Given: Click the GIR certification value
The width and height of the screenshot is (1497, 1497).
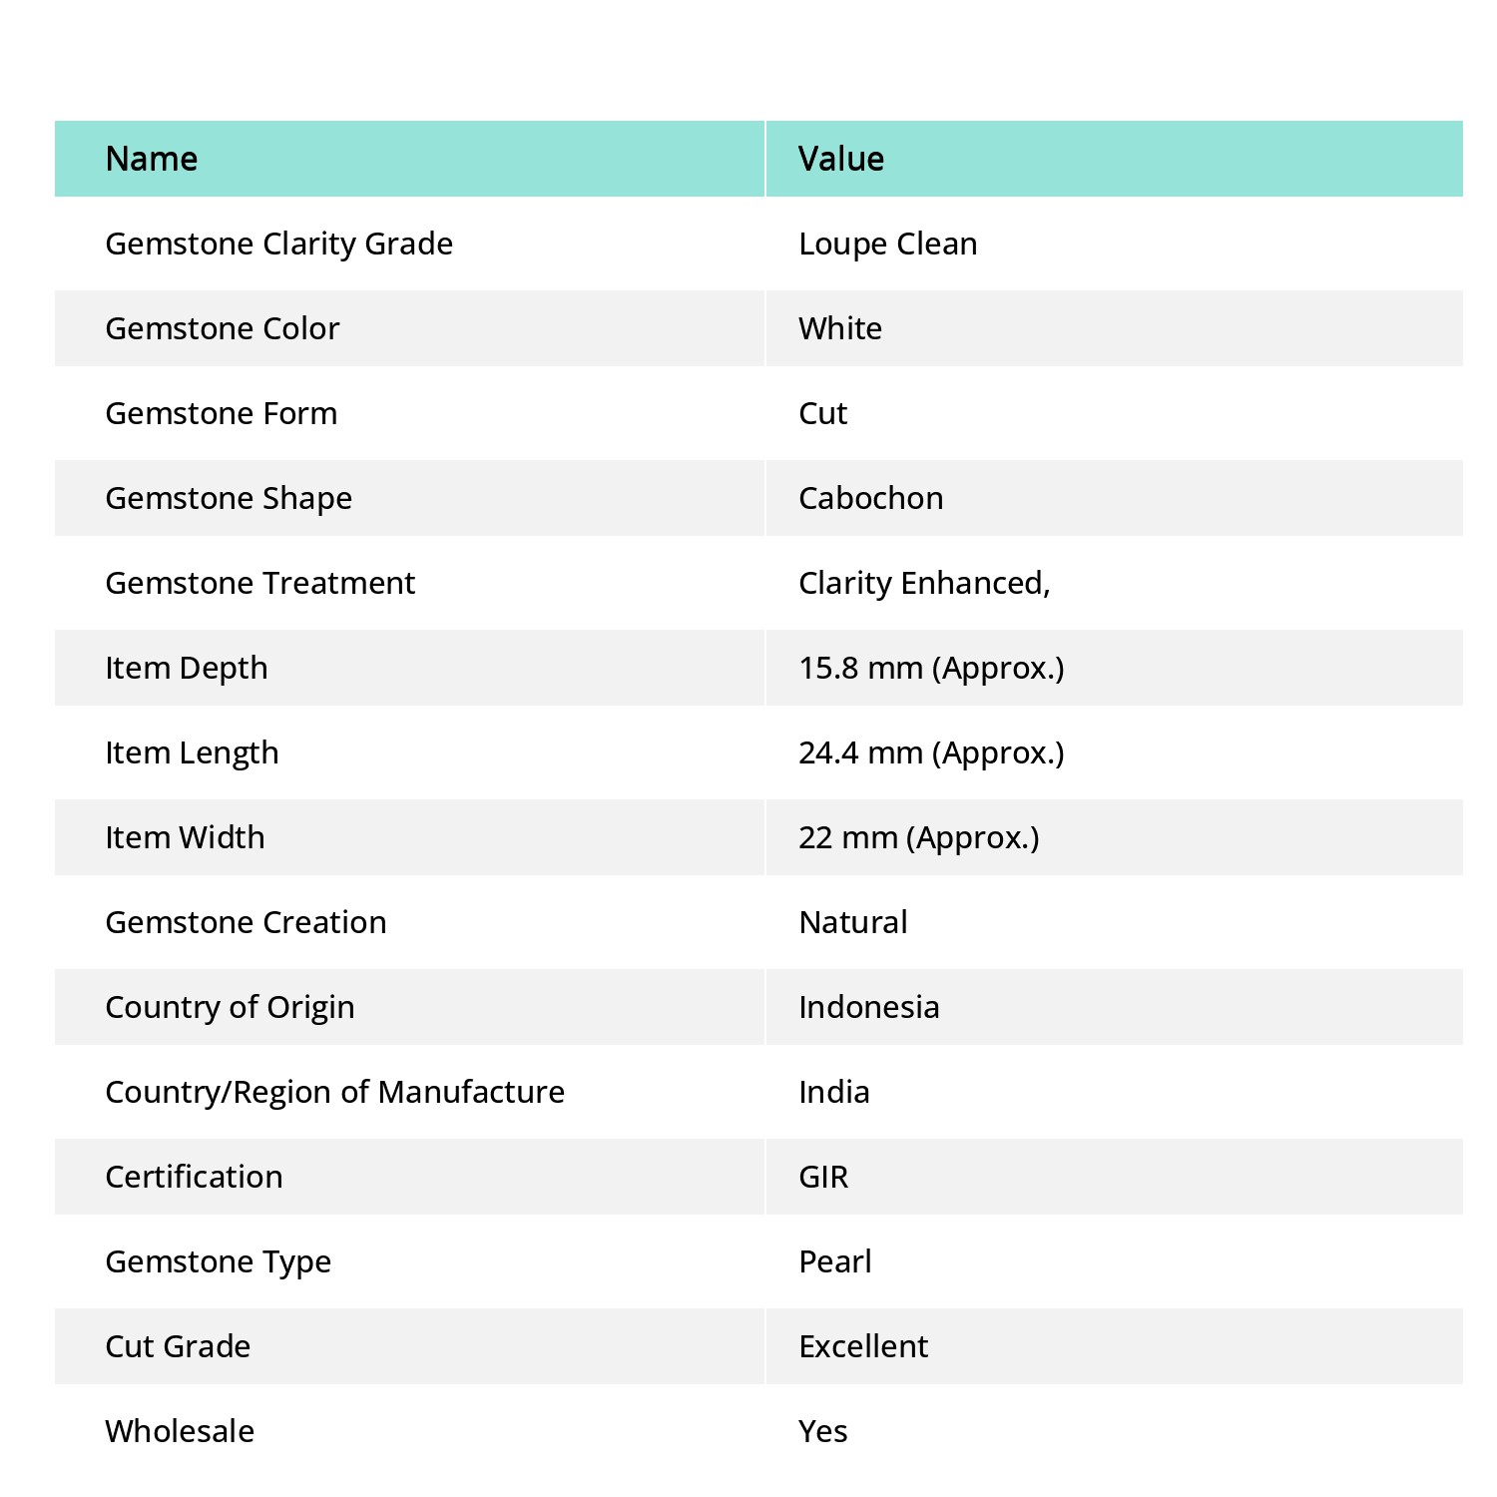Looking at the screenshot, I should click(823, 1177).
